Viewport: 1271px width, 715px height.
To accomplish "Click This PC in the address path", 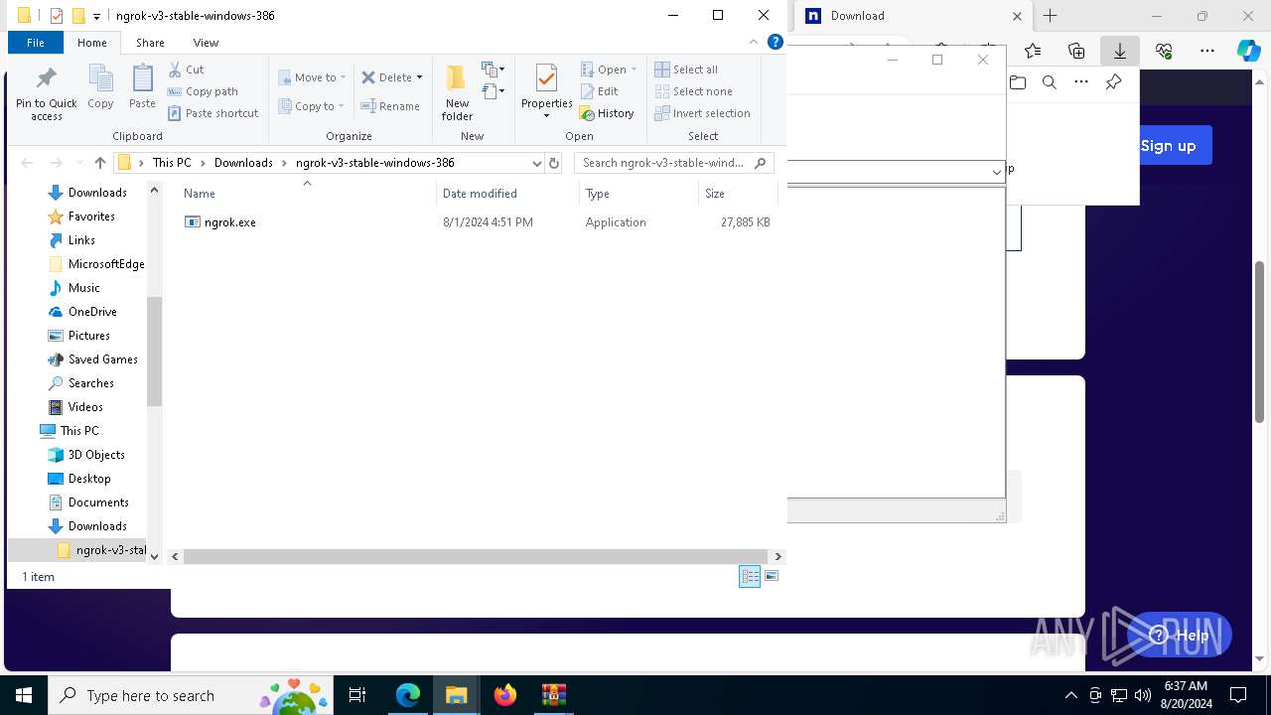I will pyautogui.click(x=172, y=163).
